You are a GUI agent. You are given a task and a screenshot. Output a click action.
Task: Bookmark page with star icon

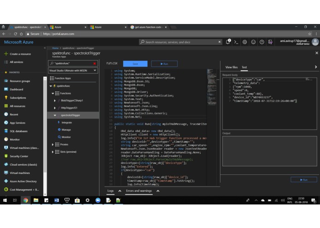point(309,34)
